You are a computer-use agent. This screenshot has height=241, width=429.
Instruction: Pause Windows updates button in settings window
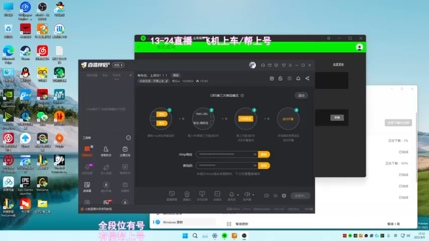(x=238, y=224)
